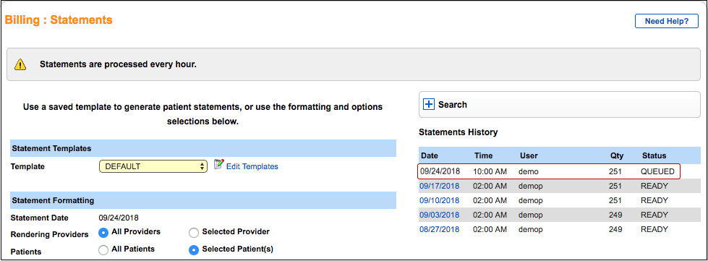Select the All Providers radio button
This screenshot has height=261, width=708.
(103, 233)
